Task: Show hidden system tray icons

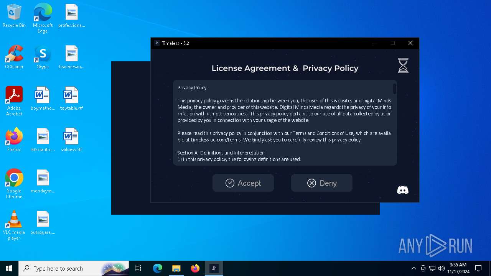Action: pyautogui.click(x=414, y=268)
